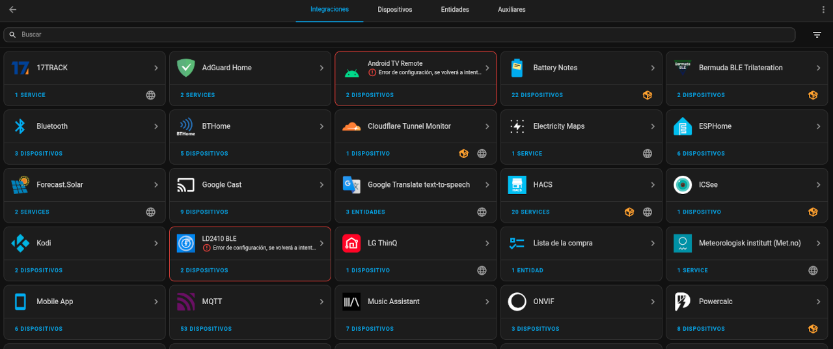Click the globe icon on LG ThinQ card
The image size is (833, 349).
[482, 270]
